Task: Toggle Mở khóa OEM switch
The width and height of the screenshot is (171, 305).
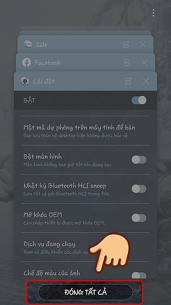Action: click(139, 218)
